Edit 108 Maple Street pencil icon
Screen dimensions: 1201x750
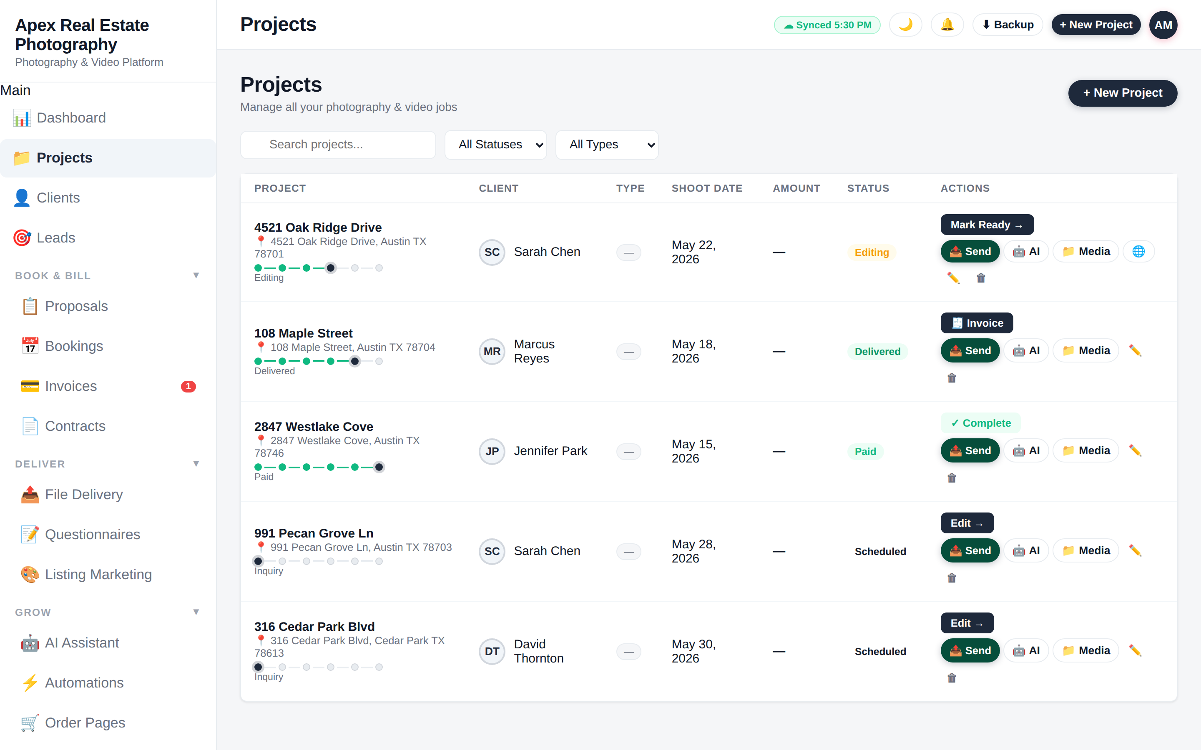1135,351
